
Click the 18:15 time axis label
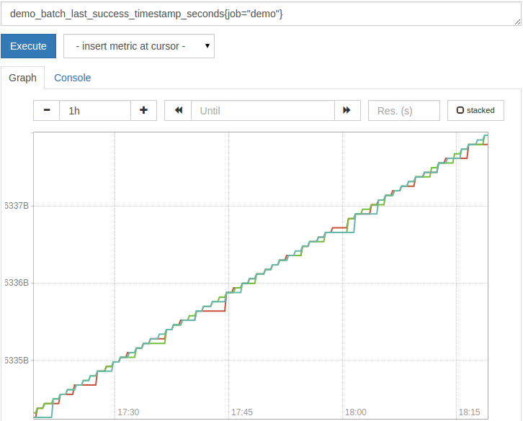[469, 412]
